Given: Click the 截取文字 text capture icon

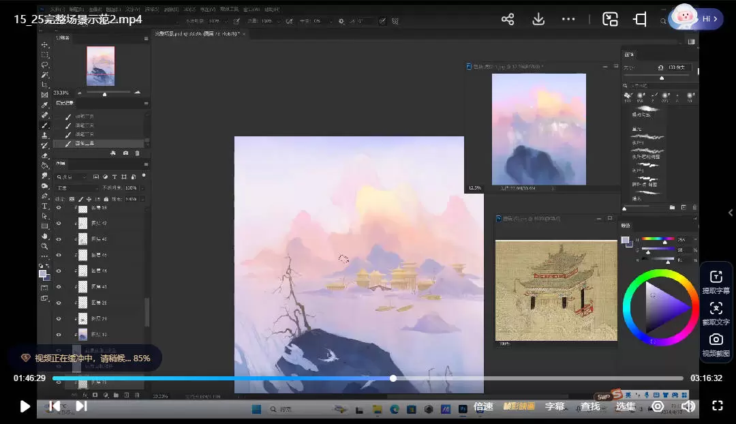Looking at the screenshot, I should pyautogui.click(x=716, y=308).
